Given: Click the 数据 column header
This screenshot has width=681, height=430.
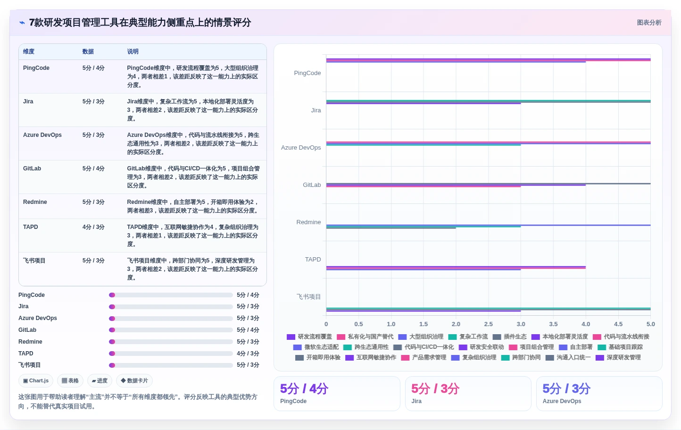Looking at the screenshot, I should coord(88,51).
